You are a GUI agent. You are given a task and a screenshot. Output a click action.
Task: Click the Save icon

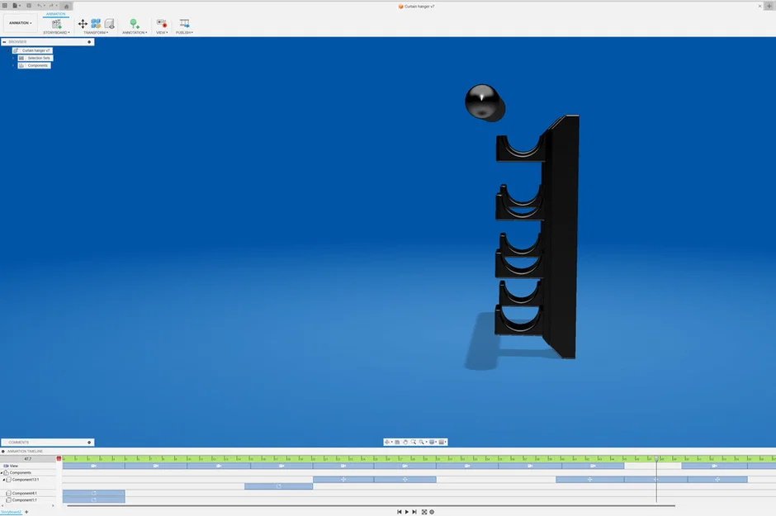point(29,6)
